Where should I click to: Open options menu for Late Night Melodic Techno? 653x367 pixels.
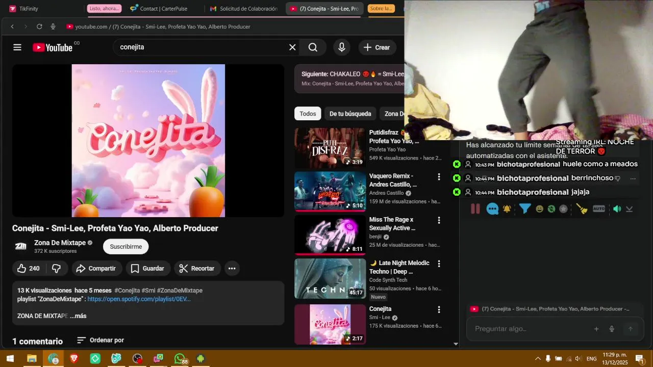439,264
